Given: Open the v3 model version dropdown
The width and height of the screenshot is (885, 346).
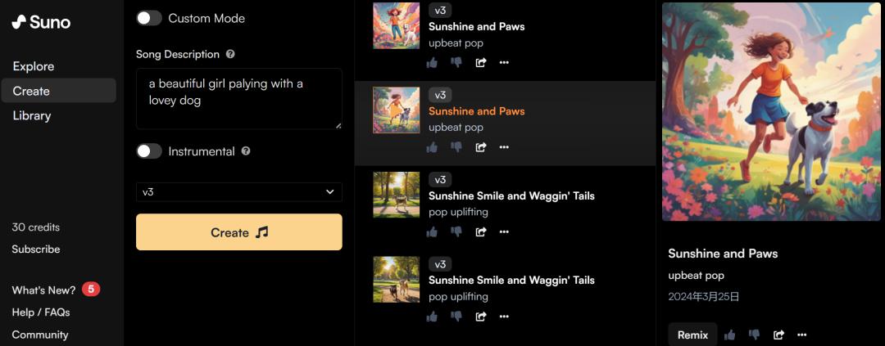Looking at the screenshot, I should tap(238, 192).
